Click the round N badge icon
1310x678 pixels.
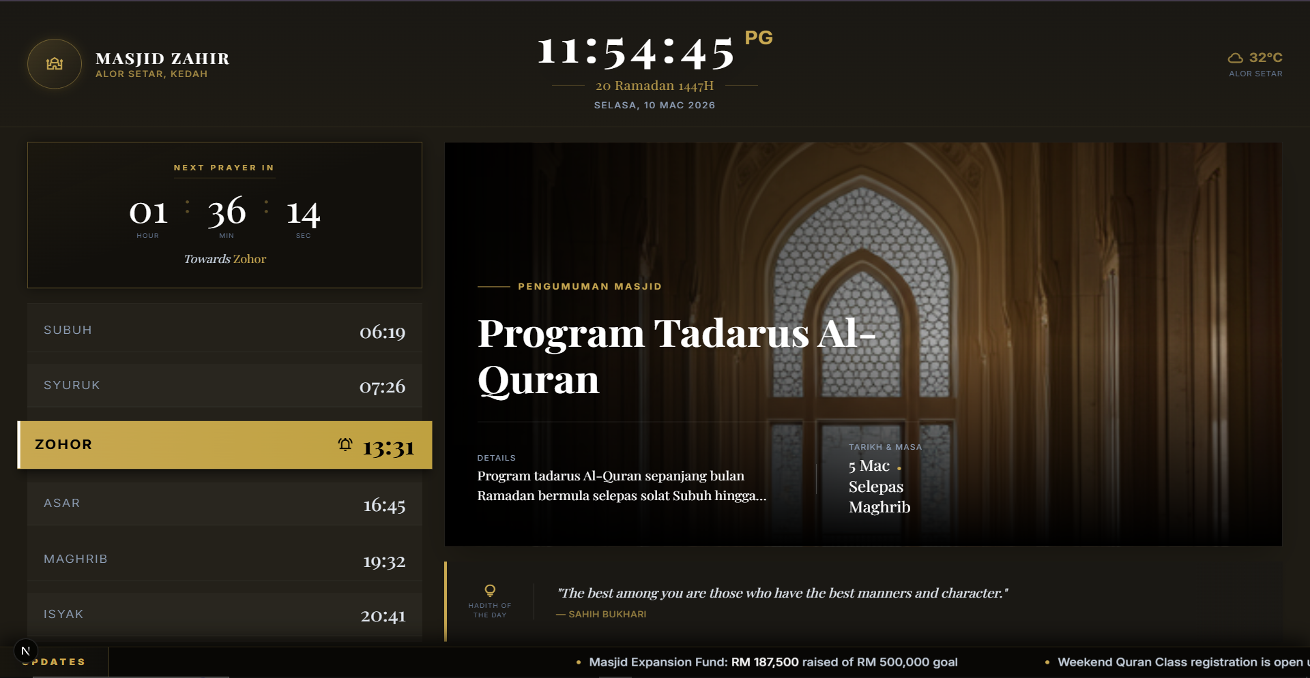26,651
